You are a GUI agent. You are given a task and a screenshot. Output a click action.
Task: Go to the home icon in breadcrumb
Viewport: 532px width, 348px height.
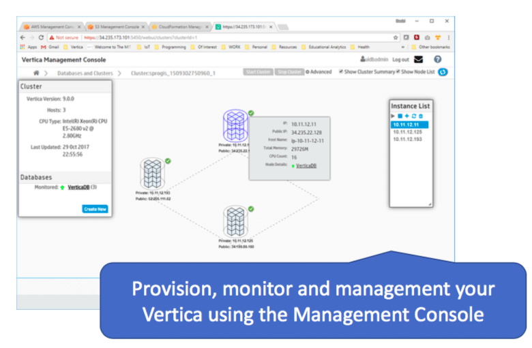(36, 73)
